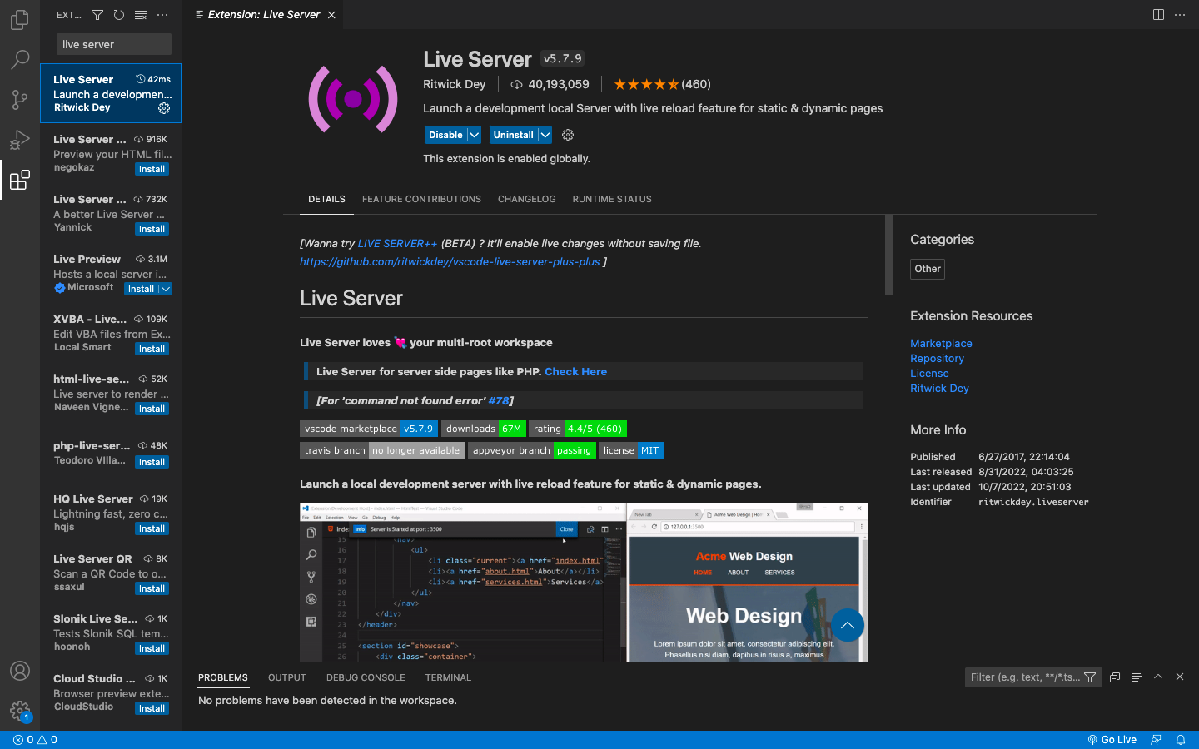Open the Manage gear in activity bar

click(x=20, y=711)
